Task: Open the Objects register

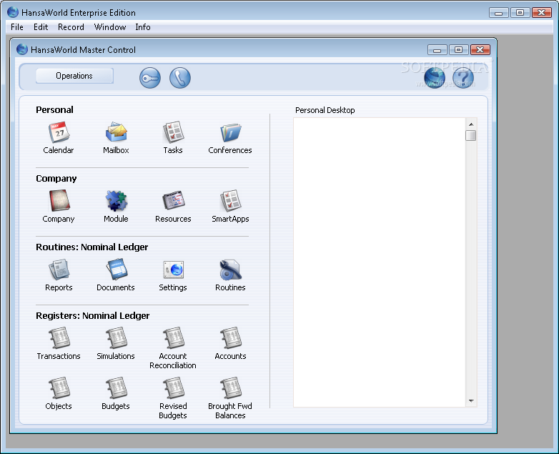Action: point(59,388)
